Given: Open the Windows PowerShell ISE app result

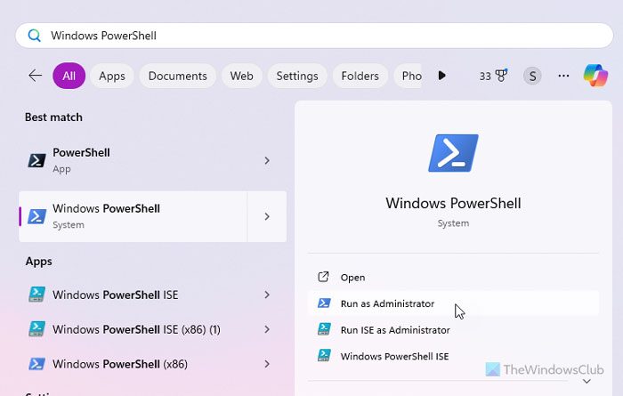Looking at the screenshot, I should click(x=152, y=295).
